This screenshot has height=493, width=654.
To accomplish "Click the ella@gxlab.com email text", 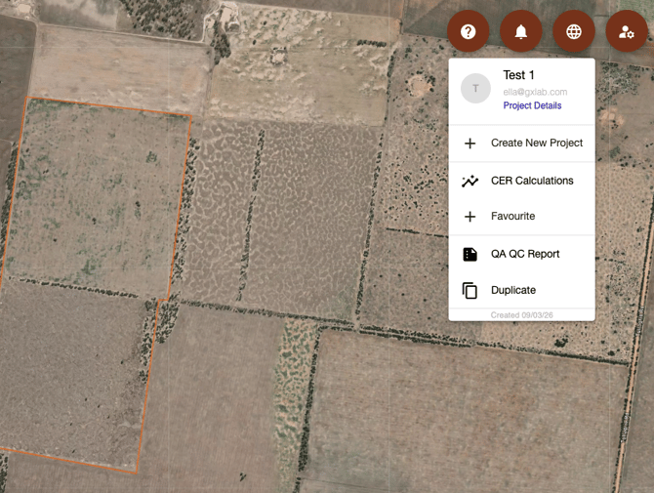I will (x=535, y=92).
